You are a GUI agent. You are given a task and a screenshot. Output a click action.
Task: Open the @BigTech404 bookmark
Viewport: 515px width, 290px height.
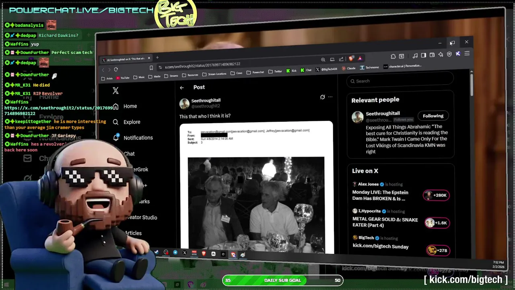click(326, 69)
